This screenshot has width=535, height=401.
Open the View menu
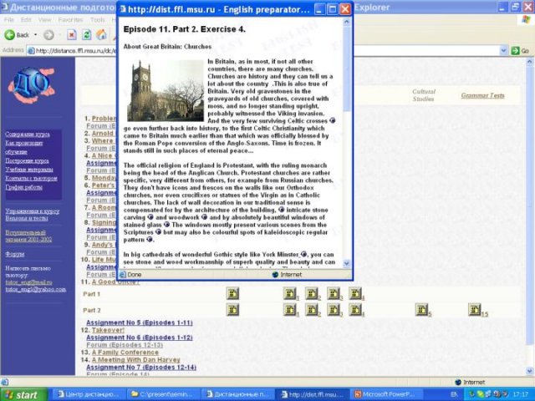44,20
